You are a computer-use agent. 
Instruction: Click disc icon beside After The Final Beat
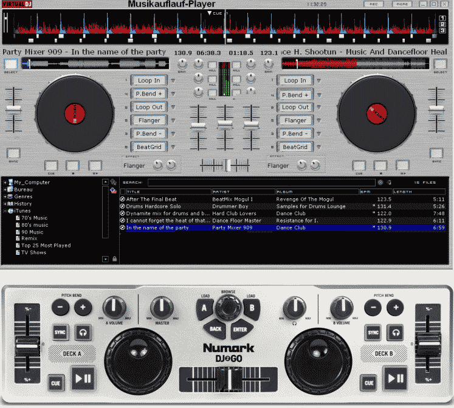[x=123, y=199]
